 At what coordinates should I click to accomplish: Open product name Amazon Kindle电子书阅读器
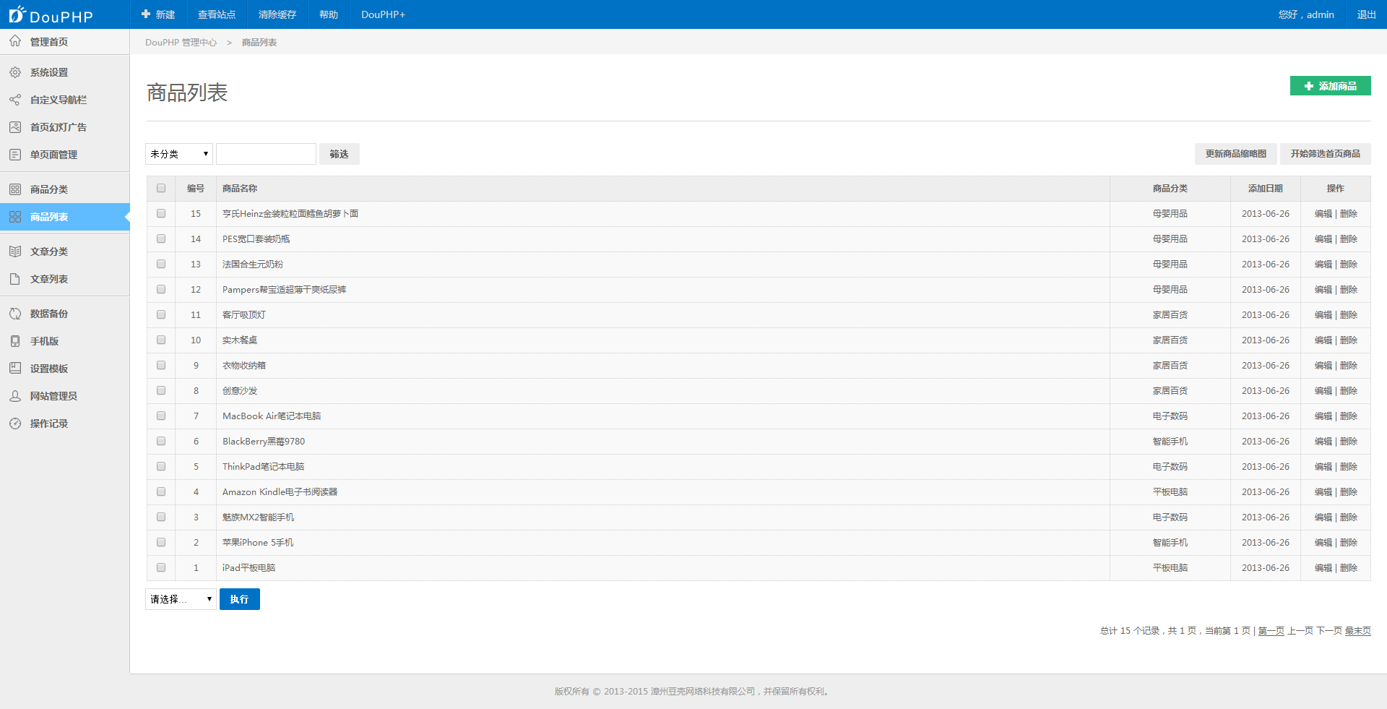coord(280,492)
